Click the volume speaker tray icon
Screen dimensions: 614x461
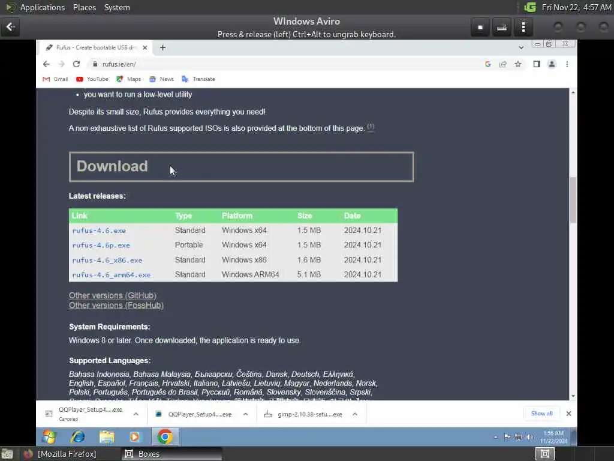(x=529, y=437)
